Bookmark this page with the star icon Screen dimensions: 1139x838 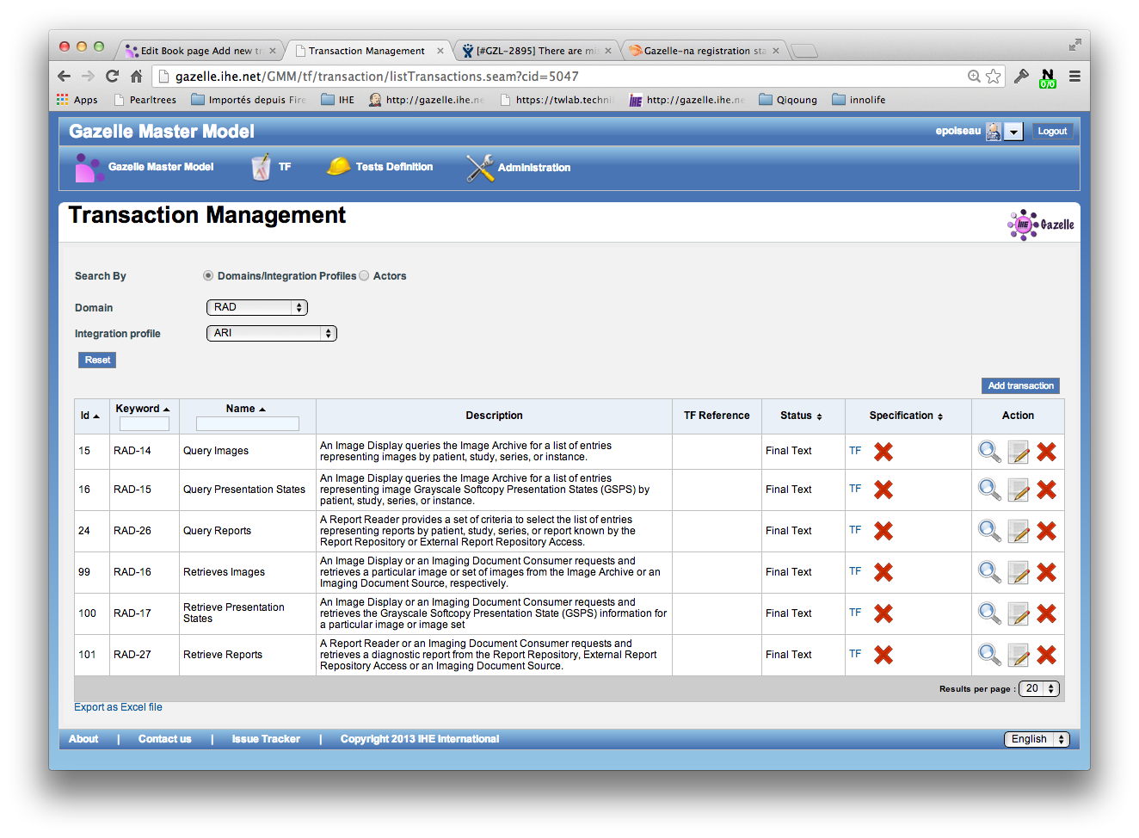[x=994, y=77]
